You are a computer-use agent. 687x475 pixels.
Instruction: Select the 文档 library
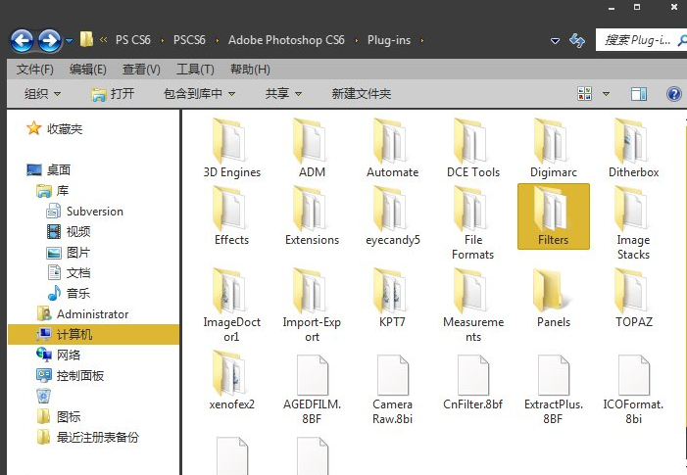pyautogui.click(x=78, y=272)
